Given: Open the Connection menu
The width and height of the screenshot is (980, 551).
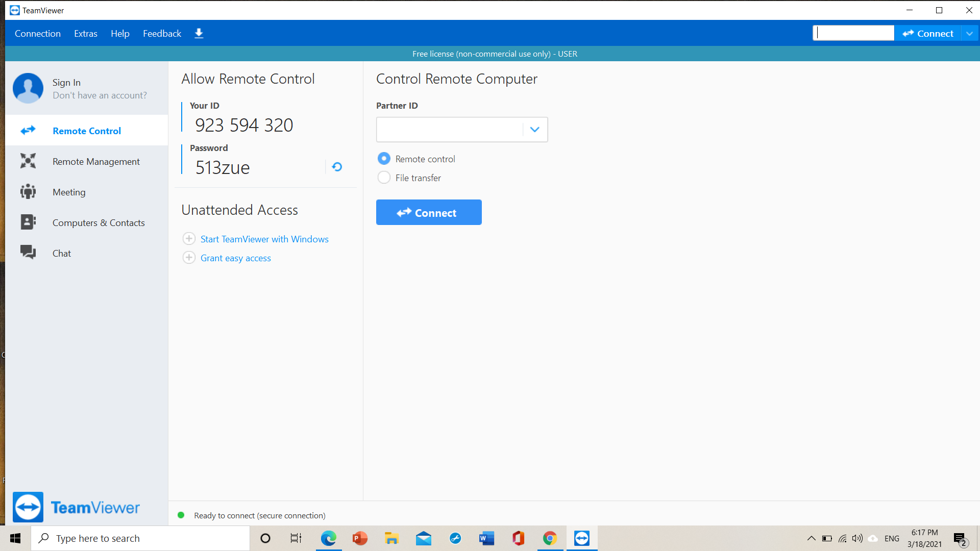Looking at the screenshot, I should click(38, 33).
